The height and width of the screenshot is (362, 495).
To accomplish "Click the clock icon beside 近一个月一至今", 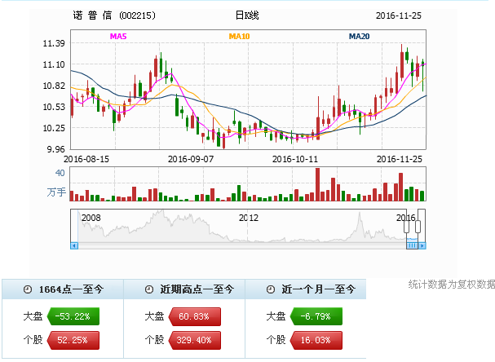I will coord(271,289).
